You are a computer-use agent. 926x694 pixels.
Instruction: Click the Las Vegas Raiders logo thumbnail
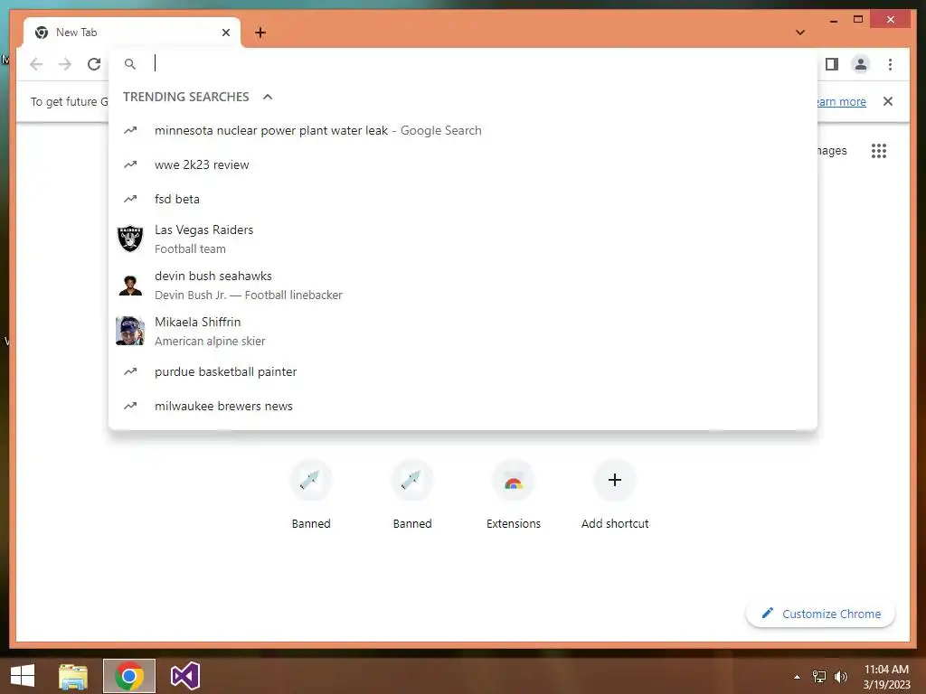click(130, 239)
